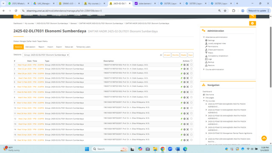Filter sessions by Weeks
The height and width of the screenshot is (153, 272).
pyautogui.click(x=184, y=55)
